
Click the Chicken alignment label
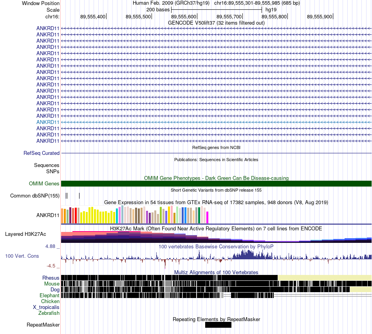[50, 301]
